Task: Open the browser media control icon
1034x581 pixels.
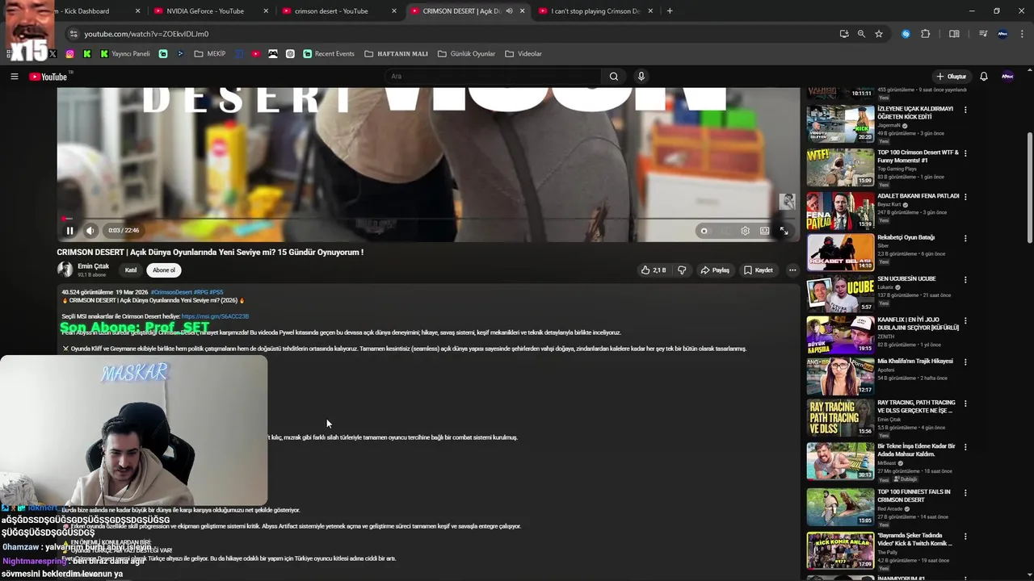Action: pos(983,34)
